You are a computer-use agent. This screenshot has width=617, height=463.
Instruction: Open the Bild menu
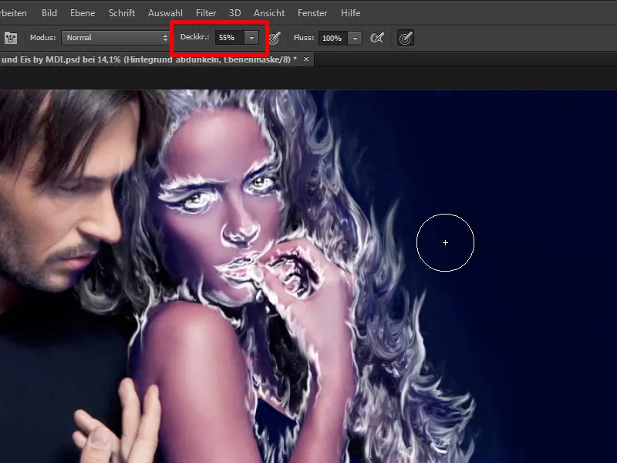pyautogui.click(x=49, y=13)
